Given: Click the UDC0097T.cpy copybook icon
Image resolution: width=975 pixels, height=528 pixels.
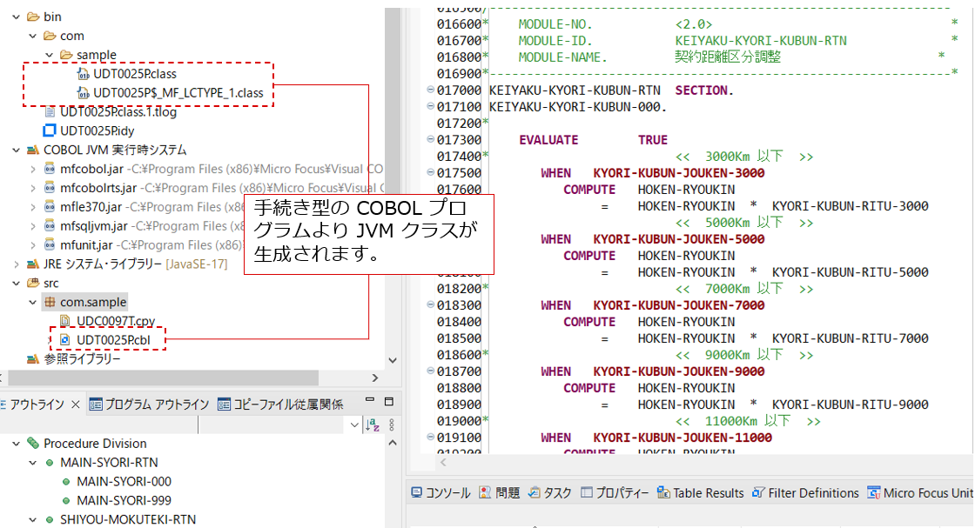Looking at the screenshot, I should [x=65, y=321].
